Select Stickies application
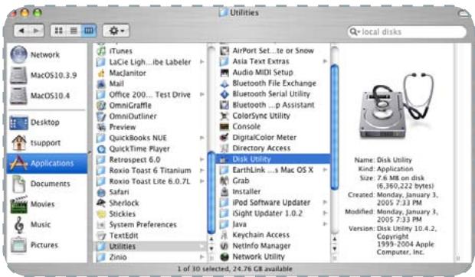 coord(116,213)
